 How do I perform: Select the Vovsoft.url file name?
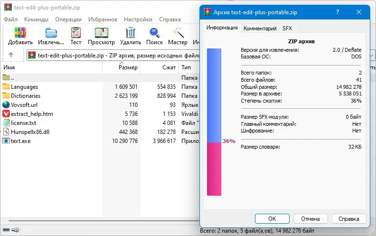pos(24,105)
